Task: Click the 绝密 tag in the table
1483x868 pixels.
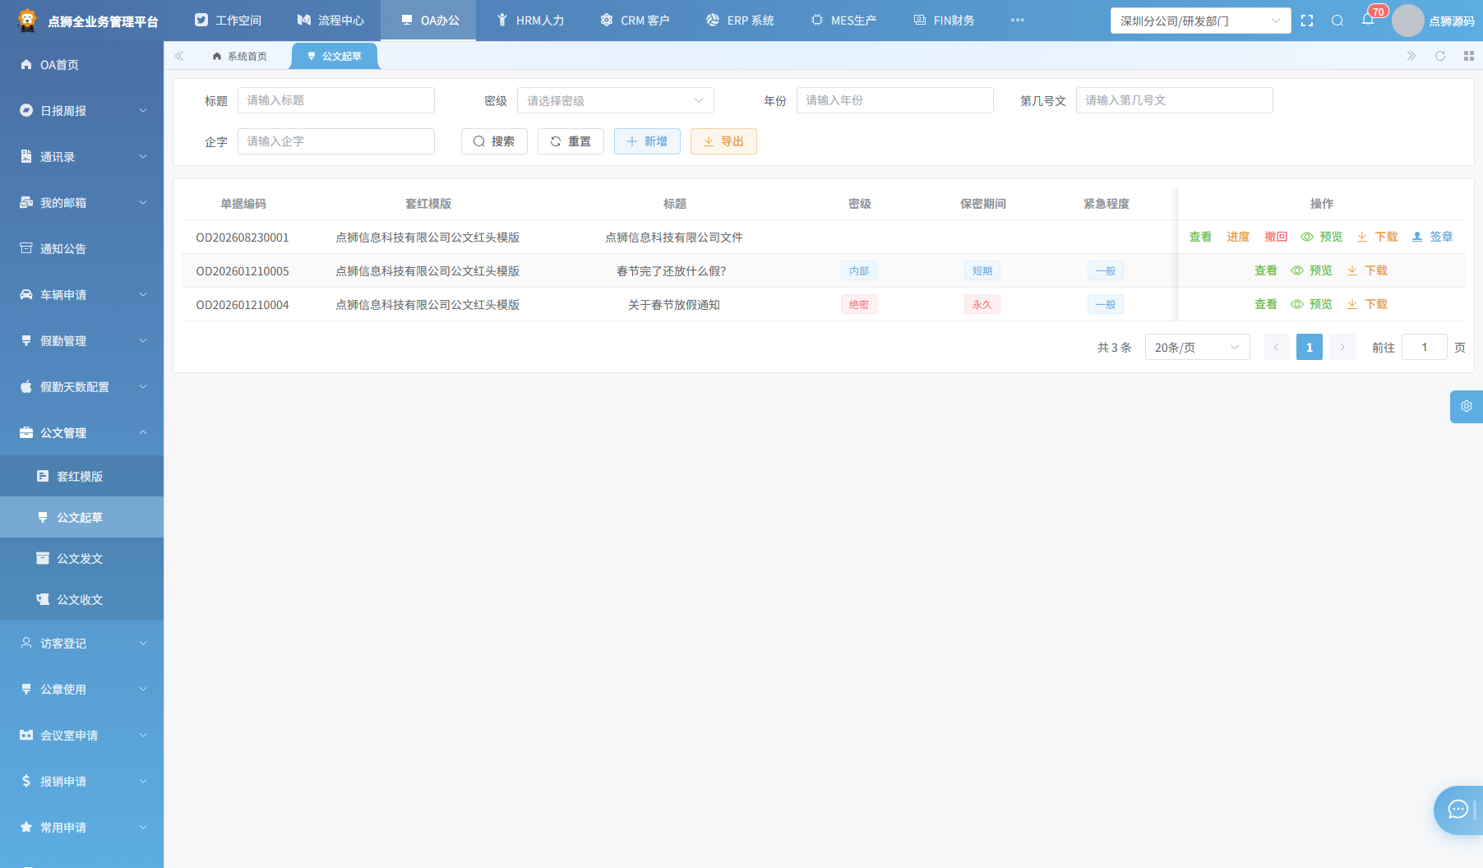Action: click(859, 304)
